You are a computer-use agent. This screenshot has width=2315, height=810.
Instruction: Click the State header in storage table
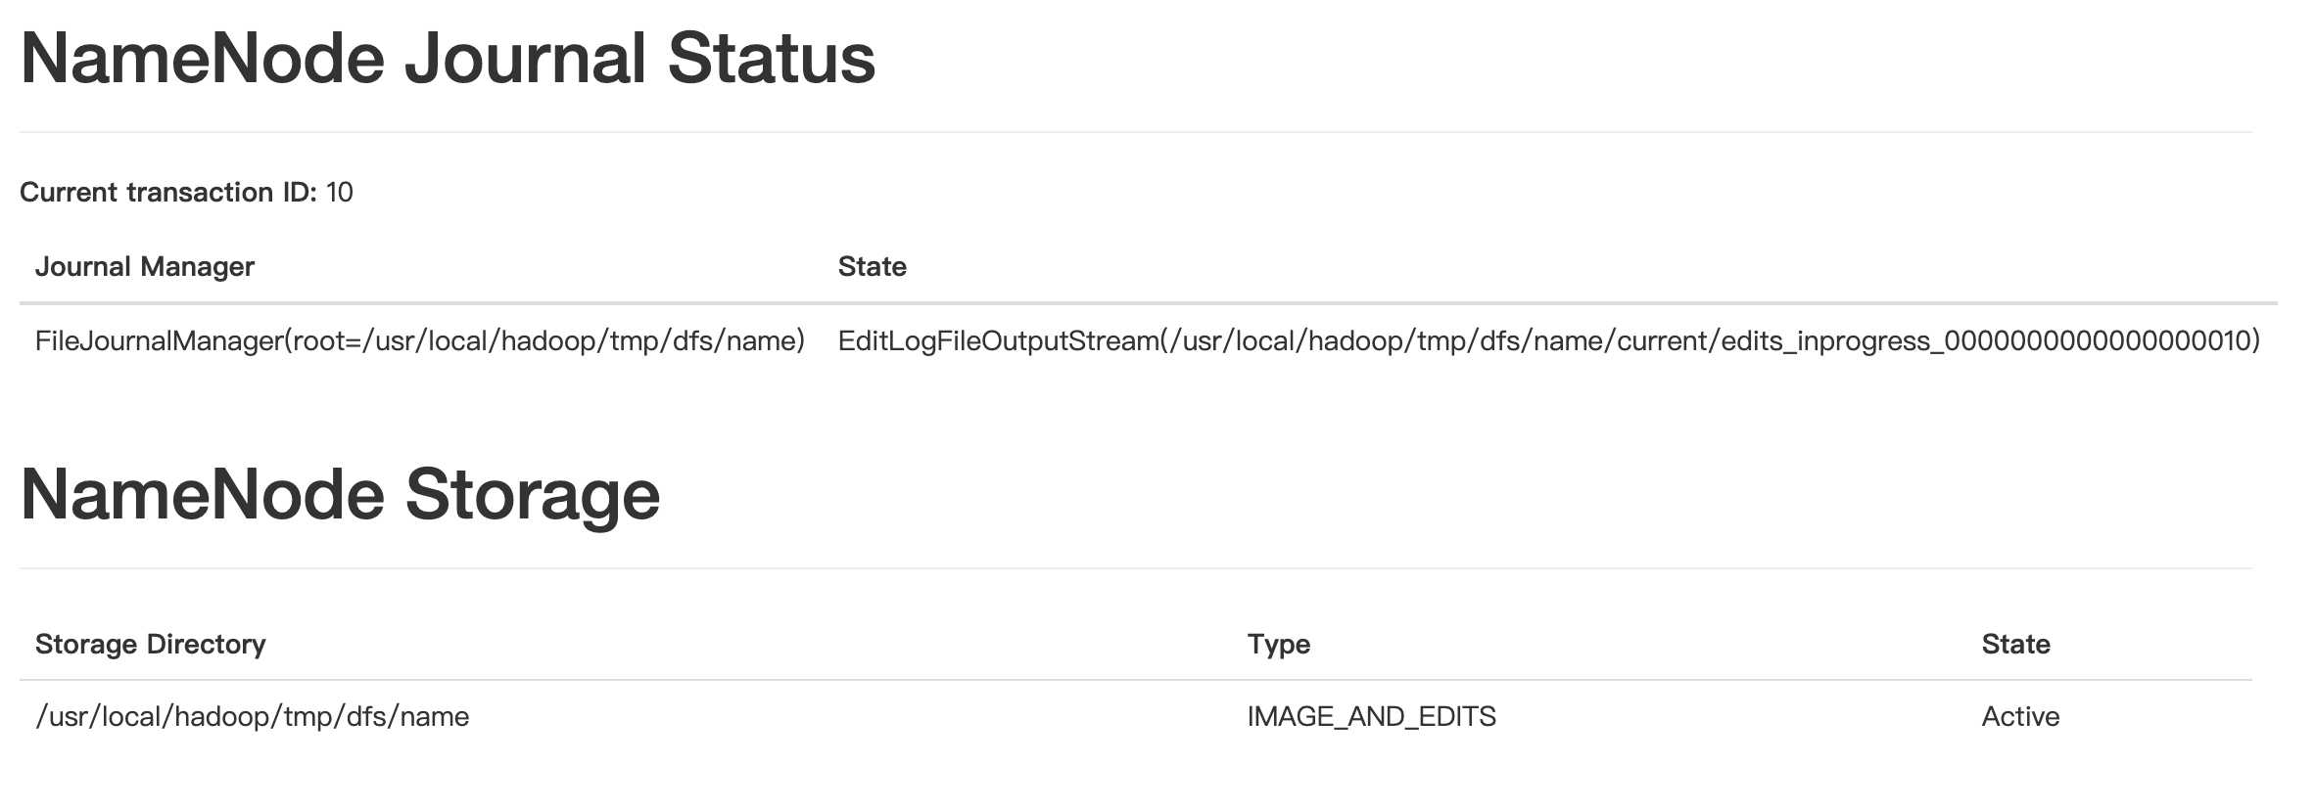[x=2015, y=644]
